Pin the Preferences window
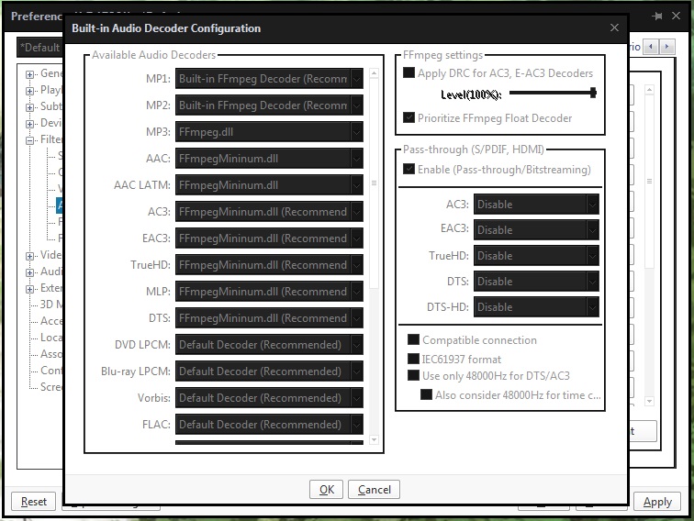The image size is (694, 521). click(657, 16)
